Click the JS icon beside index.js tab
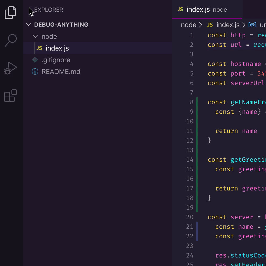266x266 pixels. pyautogui.click(x=180, y=10)
